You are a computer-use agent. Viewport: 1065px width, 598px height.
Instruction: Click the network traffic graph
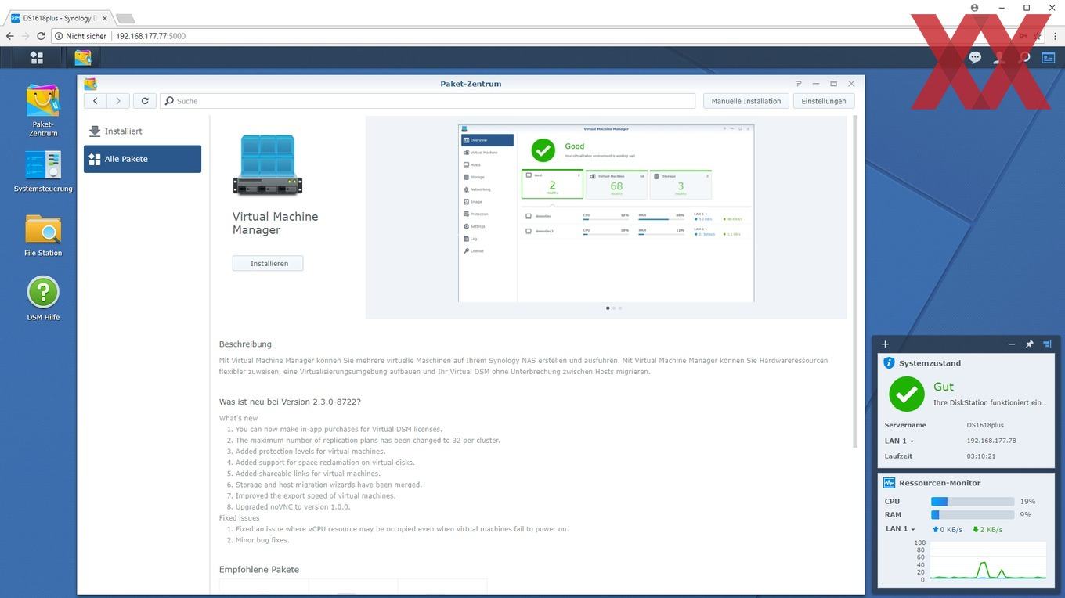[x=988, y=561]
